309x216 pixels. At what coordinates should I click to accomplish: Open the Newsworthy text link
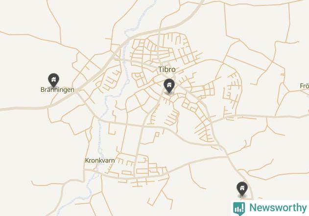click(x=278, y=208)
